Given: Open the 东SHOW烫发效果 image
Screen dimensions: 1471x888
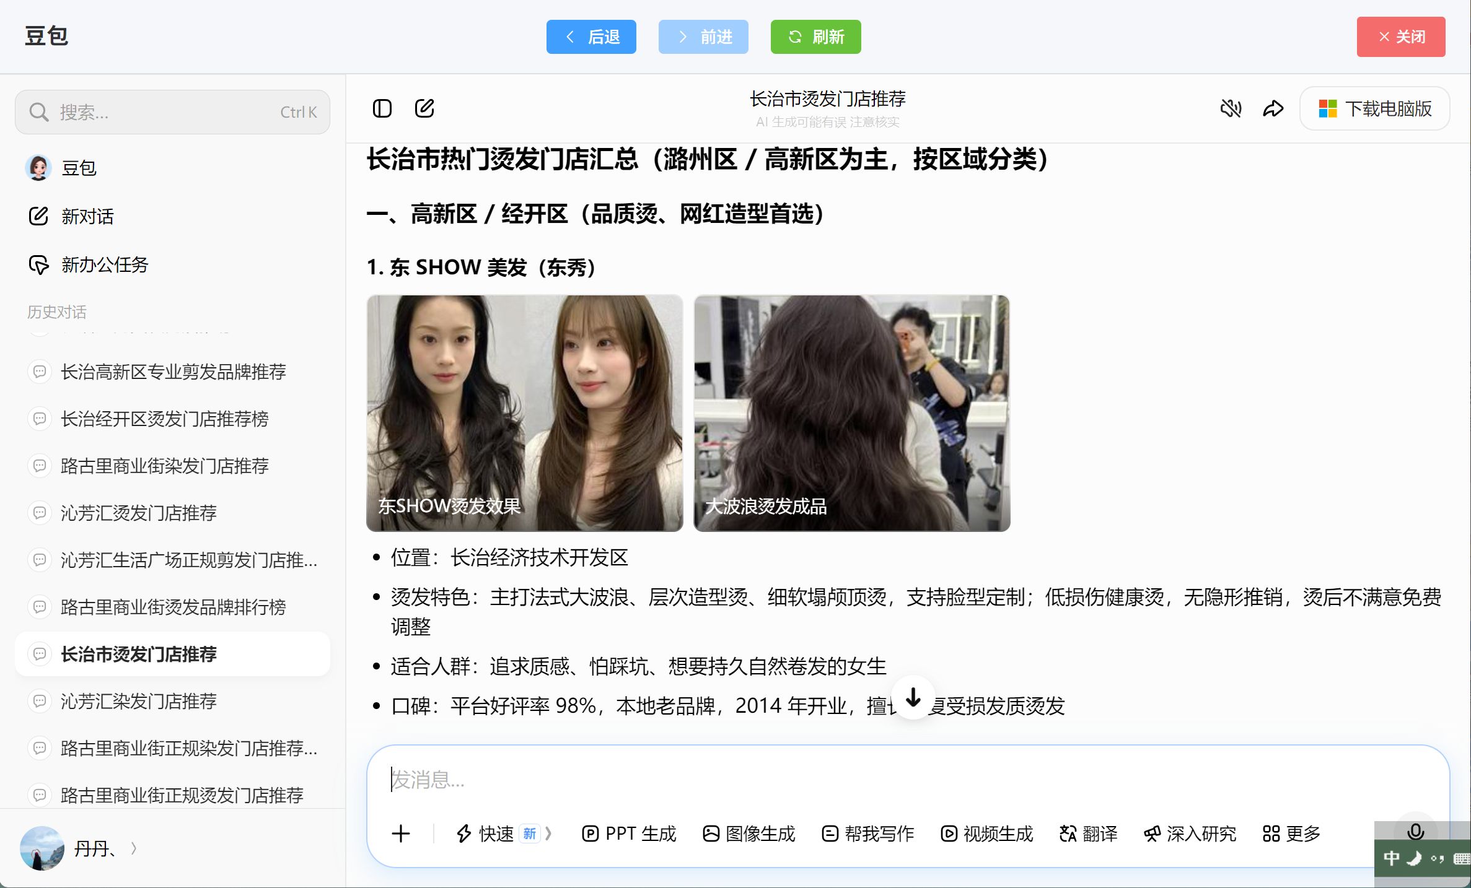Looking at the screenshot, I should coord(525,413).
